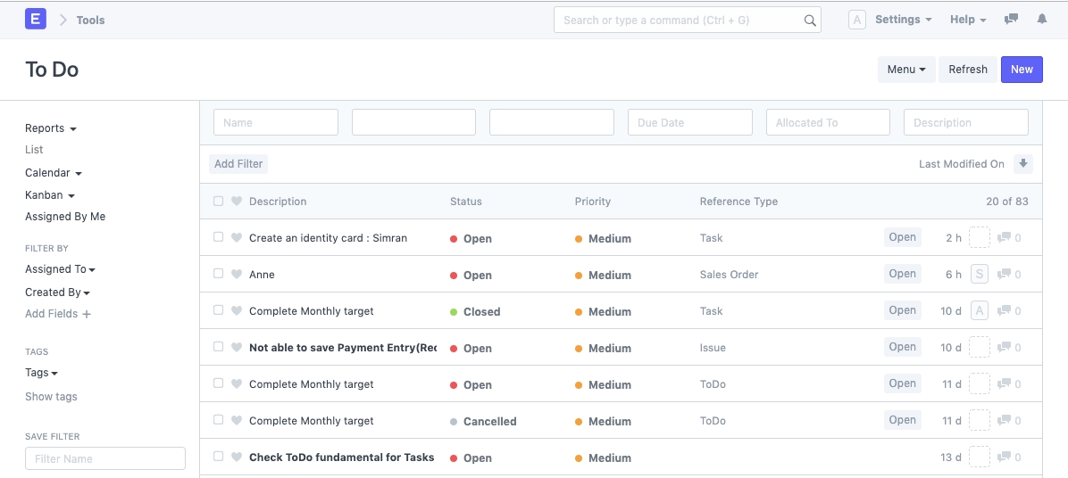The image size is (1068, 478).
Task: Open the chat messages icon in navbar
Action: [x=1011, y=20]
